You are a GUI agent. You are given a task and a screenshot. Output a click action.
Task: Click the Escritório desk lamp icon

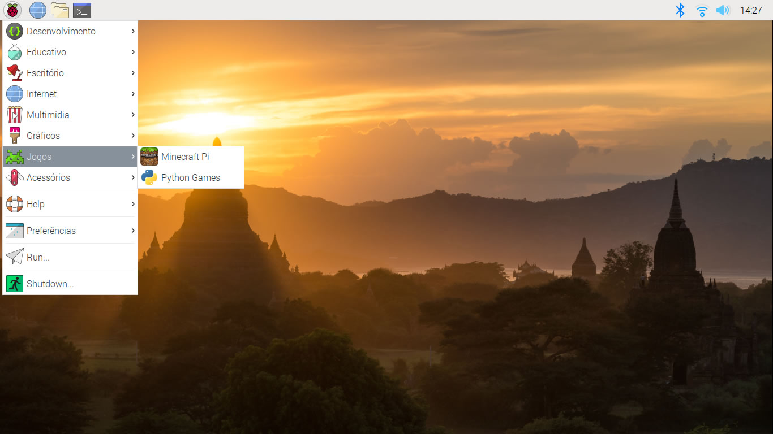[15, 73]
